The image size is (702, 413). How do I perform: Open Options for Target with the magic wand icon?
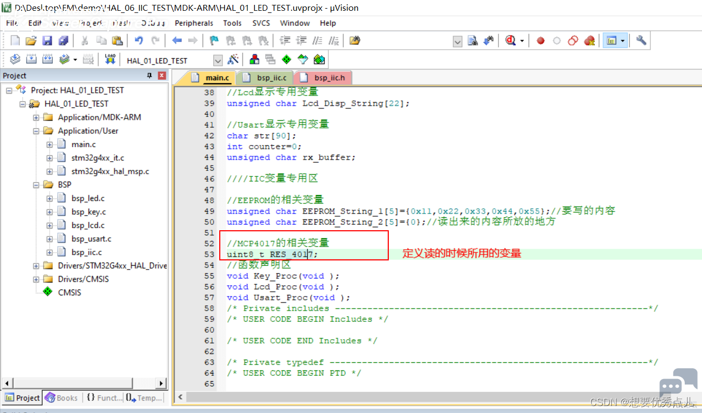coord(233,59)
